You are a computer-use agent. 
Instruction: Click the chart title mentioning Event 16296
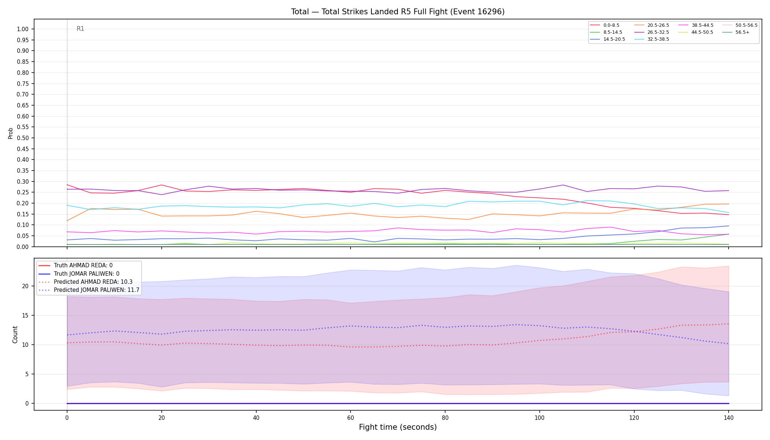[x=398, y=12]
